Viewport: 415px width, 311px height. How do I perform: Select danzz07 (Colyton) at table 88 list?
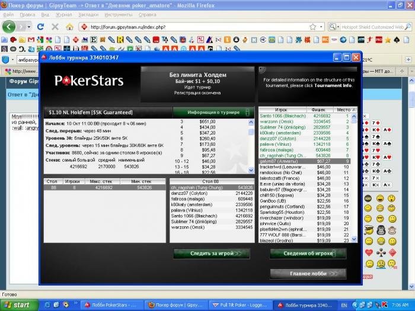point(212,193)
